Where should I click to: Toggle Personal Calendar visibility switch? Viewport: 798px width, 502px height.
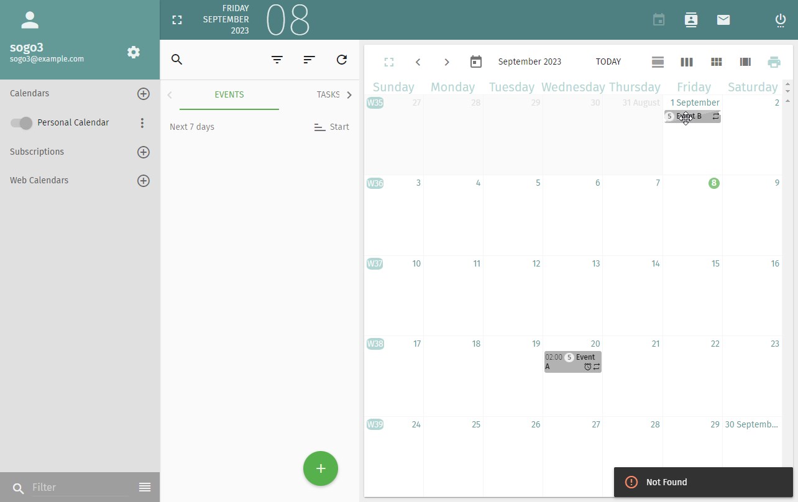(21, 123)
